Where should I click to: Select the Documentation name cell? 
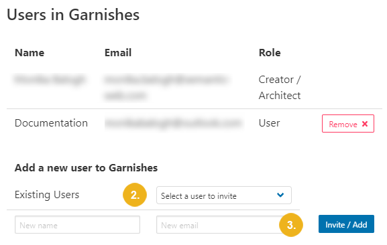51,123
